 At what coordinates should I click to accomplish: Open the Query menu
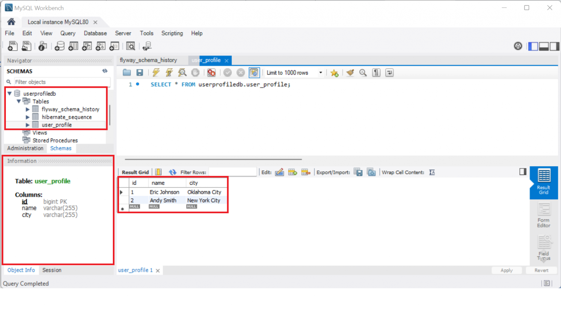68,33
